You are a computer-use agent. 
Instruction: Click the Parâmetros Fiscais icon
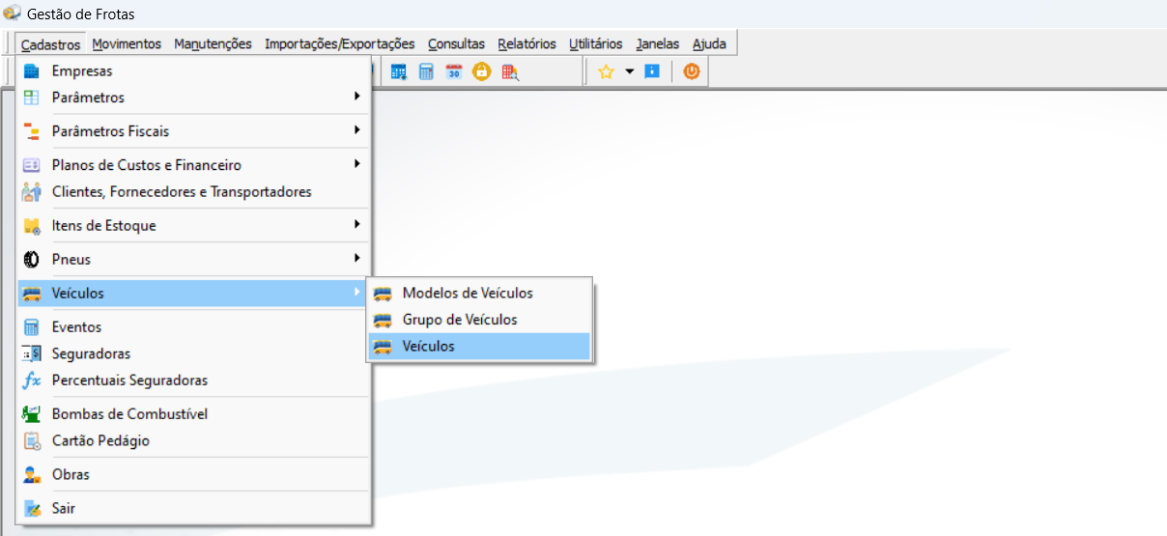pos(32,131)
